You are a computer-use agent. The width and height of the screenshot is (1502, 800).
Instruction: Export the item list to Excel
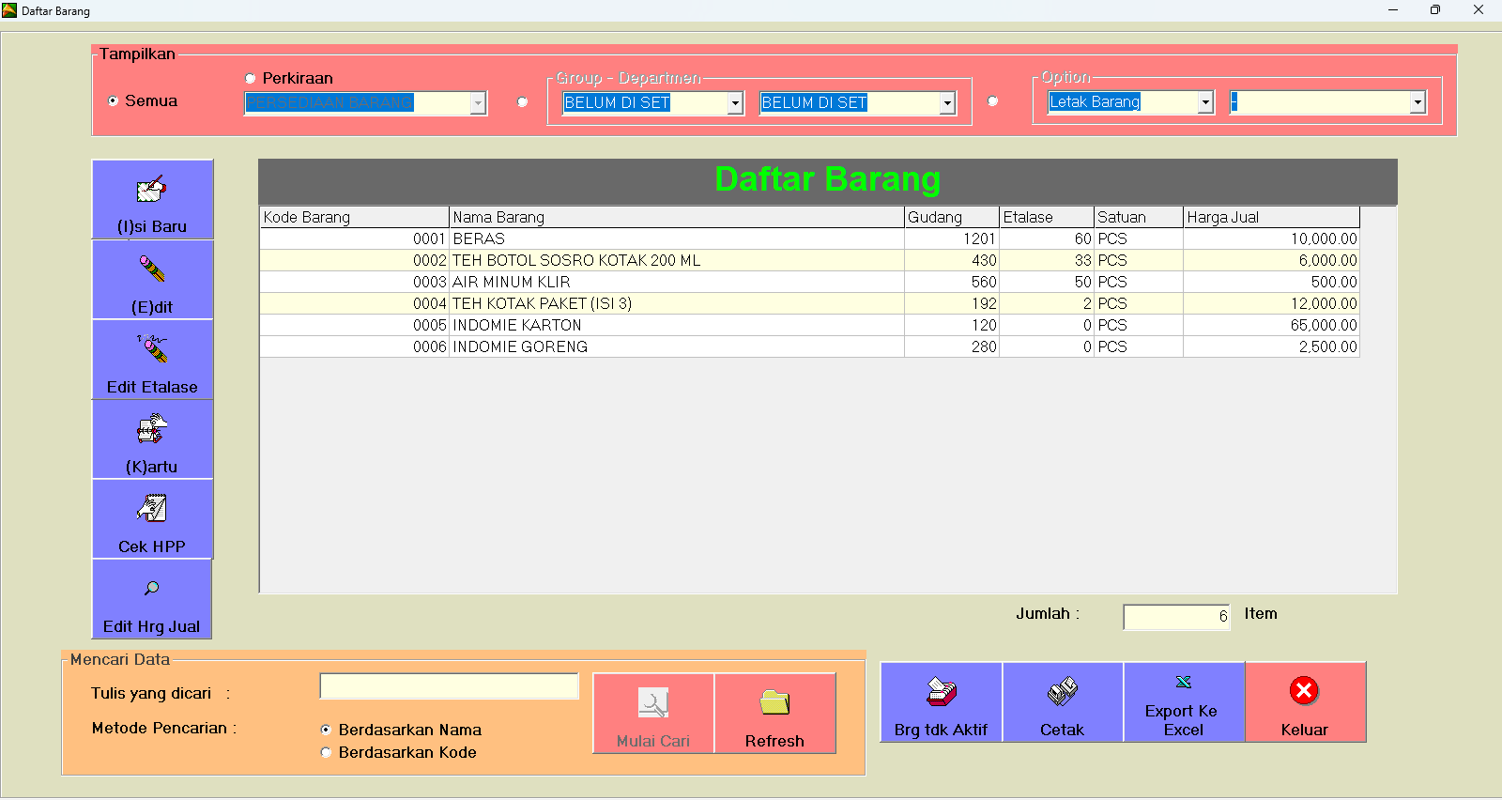point(1183,702)
